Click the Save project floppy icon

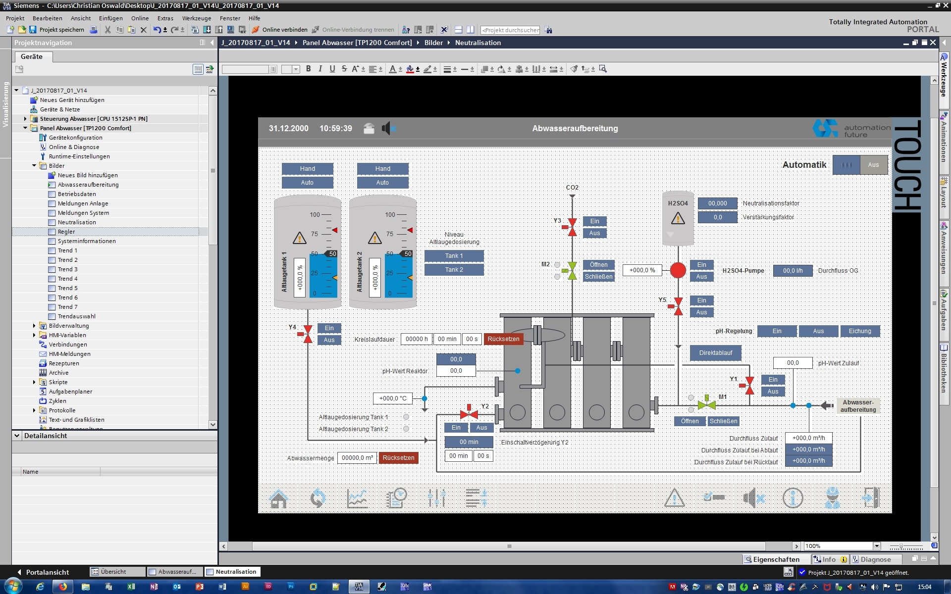click(33, 30)
